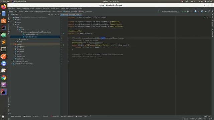Click the gutter icon beside the getFirstName method
This screenshot has width=214, height=120.
[x=64, y=45]
